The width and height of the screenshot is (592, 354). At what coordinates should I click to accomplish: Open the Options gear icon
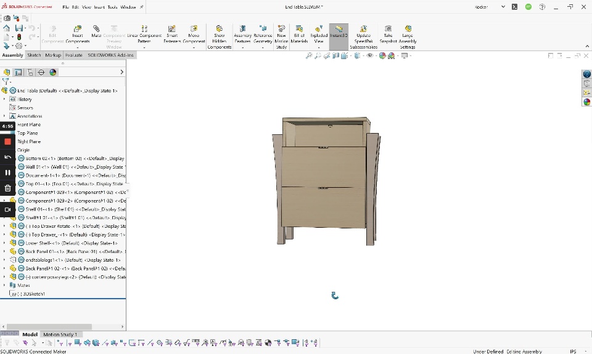[19, 46]
